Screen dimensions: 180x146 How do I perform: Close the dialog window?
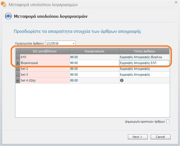coord(176,2)
